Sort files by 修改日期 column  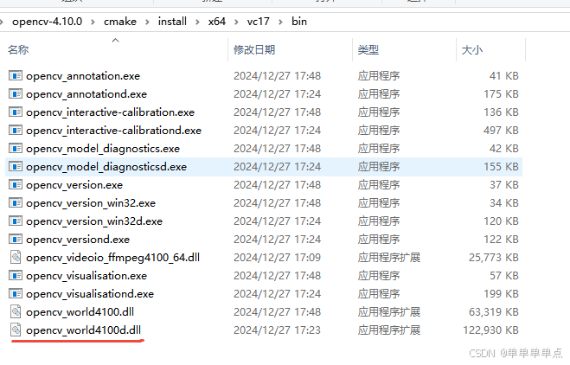click(254, 50)
